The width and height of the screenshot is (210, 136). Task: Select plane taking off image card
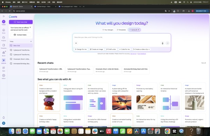pyautogui.click(x=121, y=97)
